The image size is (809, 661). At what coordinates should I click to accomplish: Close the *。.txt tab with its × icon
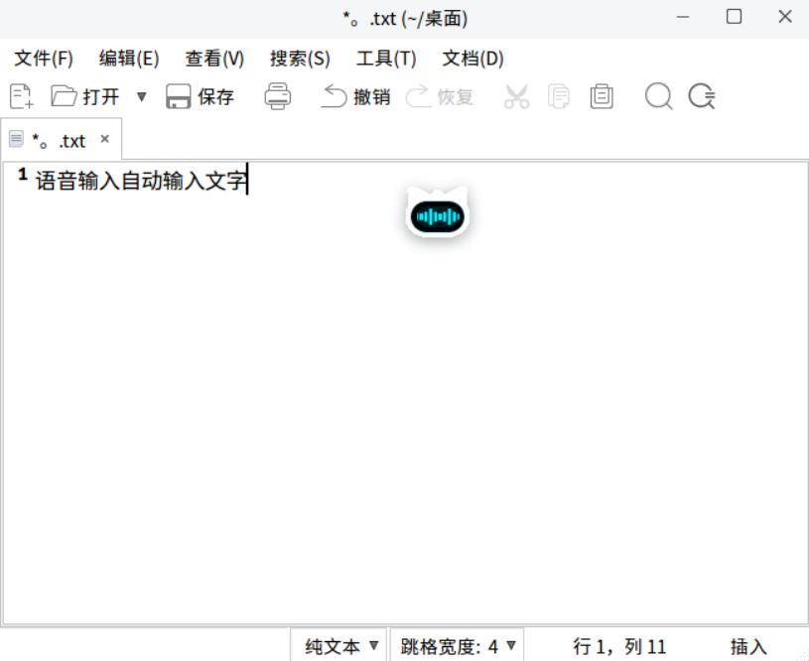(104, 140)
